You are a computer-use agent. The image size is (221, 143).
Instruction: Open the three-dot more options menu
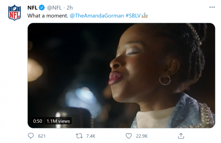click(x=212, y=7)
